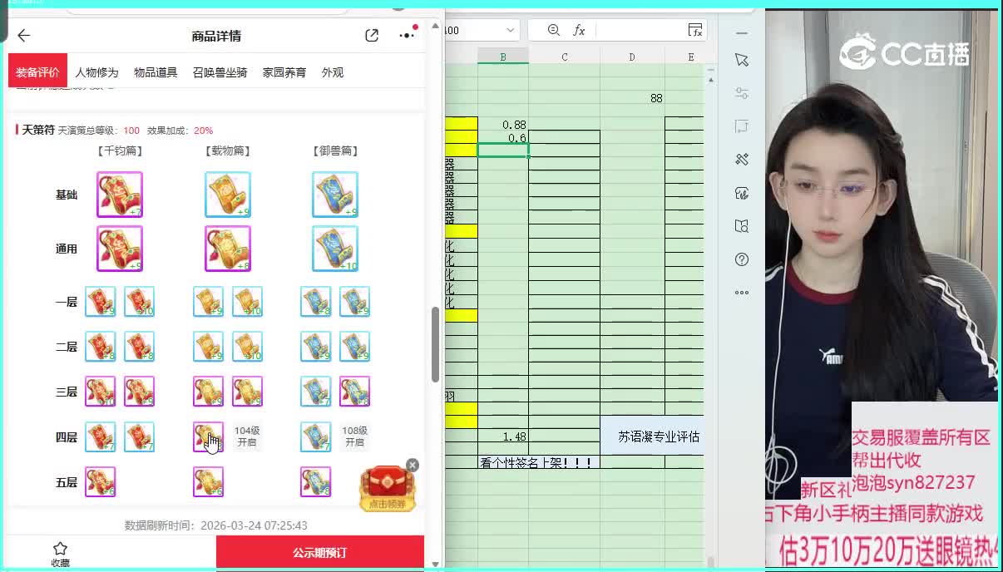Open the external share icon beside 商品详情
Screen dimensions: 1003x572
[372, 36]
